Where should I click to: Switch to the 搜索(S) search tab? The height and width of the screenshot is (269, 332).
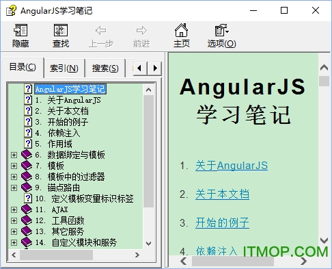coord(105,68)
